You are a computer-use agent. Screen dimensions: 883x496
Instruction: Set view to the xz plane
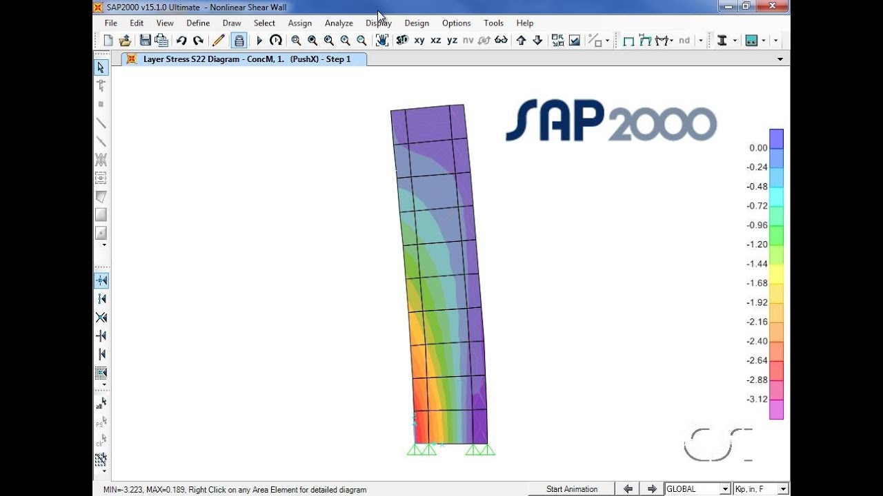click(x=436, y=41)
